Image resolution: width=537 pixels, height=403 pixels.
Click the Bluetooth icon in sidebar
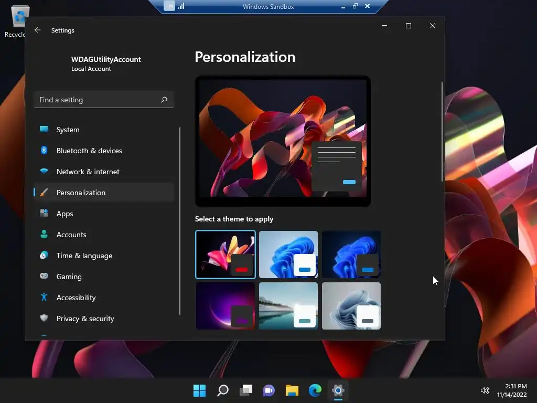click(x=44, y=150)
